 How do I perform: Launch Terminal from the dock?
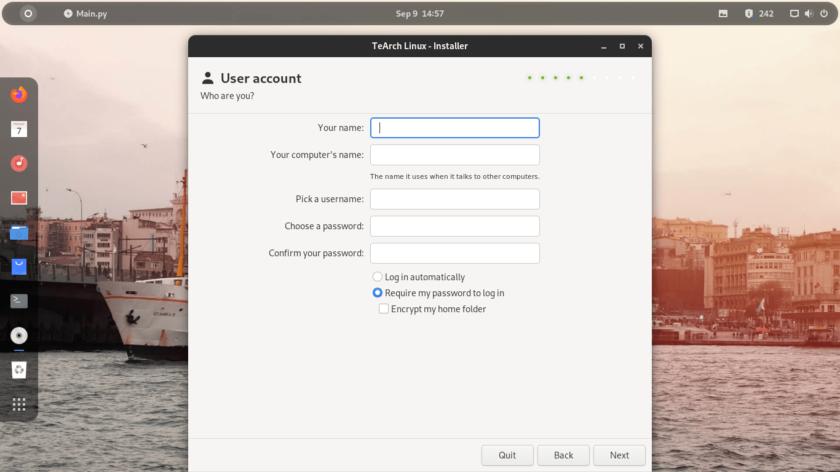click(x=19, y=301)
